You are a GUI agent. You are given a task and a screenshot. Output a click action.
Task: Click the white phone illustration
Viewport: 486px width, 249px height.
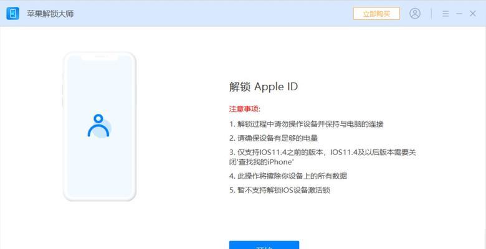coord(100,126)
